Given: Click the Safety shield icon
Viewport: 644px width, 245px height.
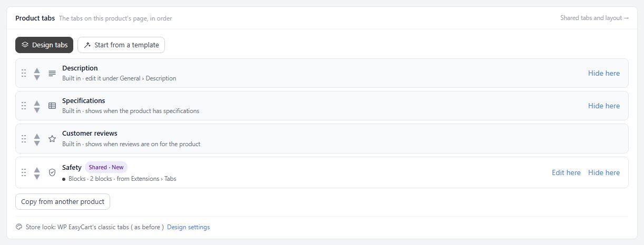Looking at the screenshot, I should (52, 172).
